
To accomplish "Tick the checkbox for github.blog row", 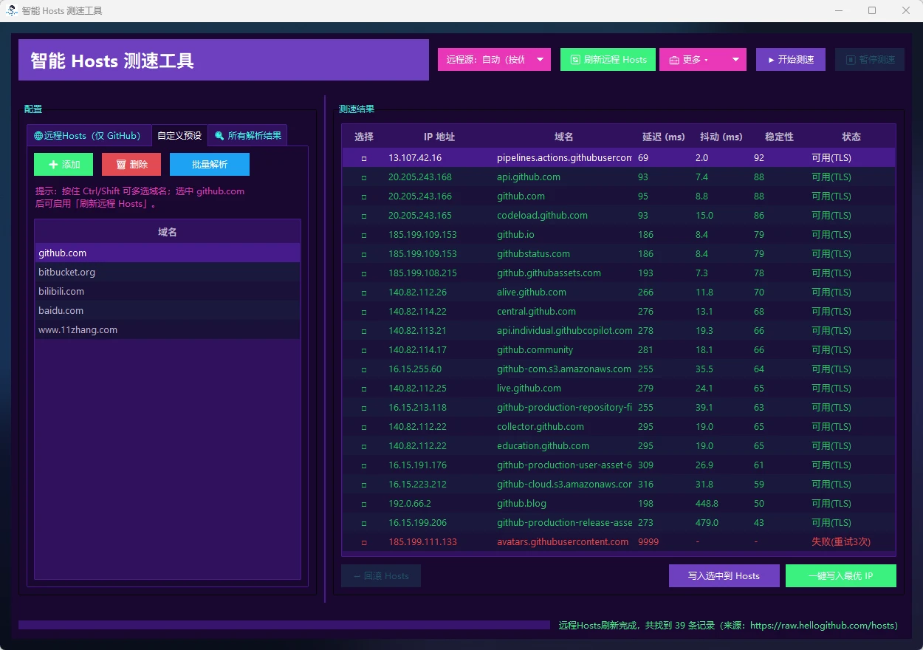I will click(364, 504).
